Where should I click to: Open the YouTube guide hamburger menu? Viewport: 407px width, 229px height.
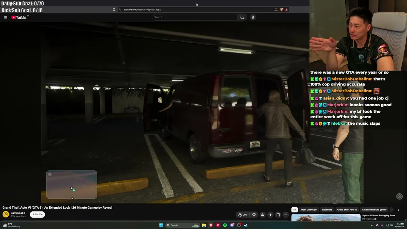[6, 17]
